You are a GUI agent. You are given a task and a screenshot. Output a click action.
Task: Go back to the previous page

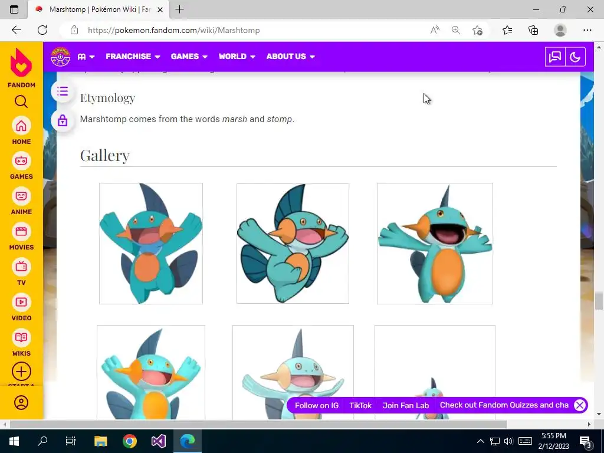click(x=17, y=30)
